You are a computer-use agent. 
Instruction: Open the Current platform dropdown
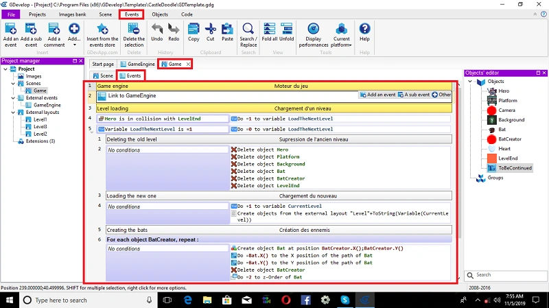pos(341,35)
